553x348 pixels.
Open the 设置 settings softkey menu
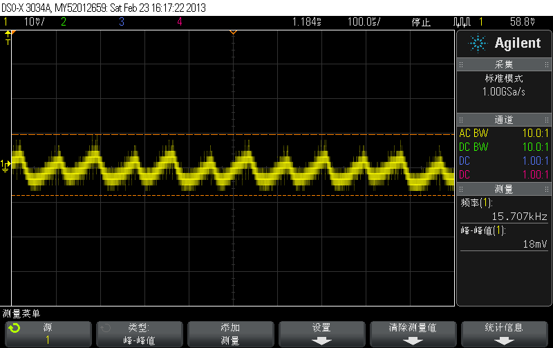(x=321, y=334)
